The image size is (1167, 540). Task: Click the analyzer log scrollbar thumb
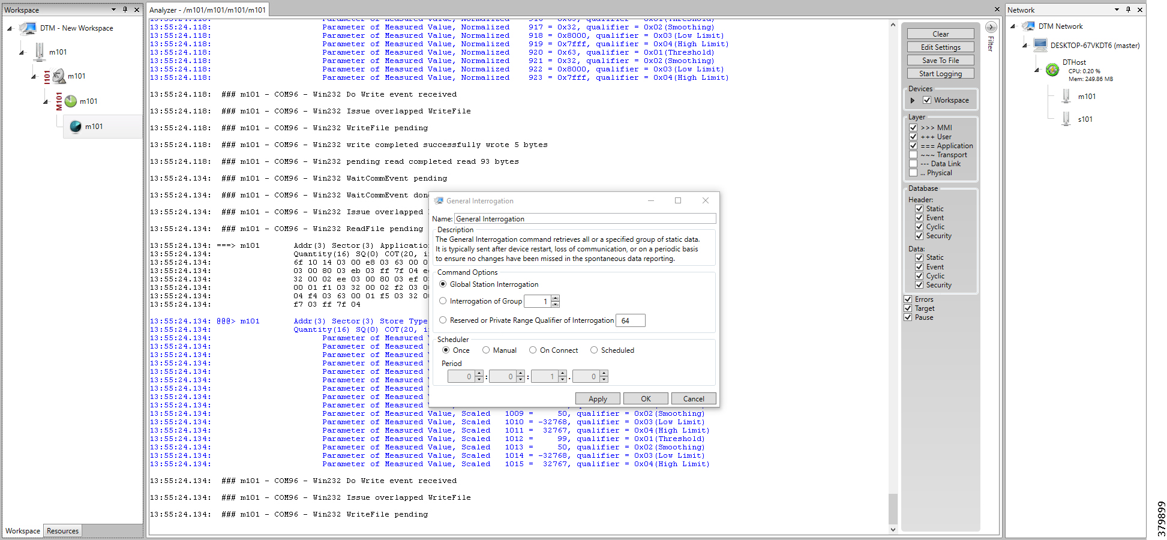(x=893, y=509)
